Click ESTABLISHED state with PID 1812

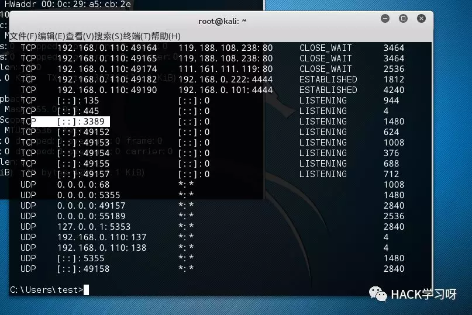[x=328, y=79]
